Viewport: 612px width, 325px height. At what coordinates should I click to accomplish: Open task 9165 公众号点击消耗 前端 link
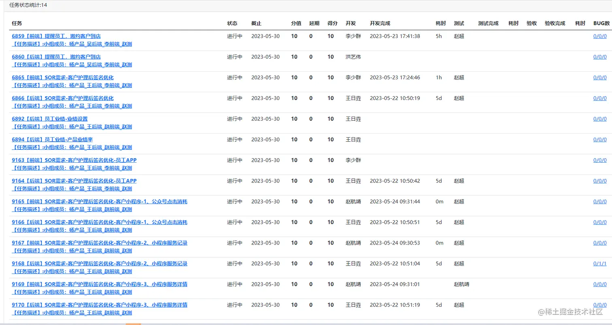coord(100,201)
